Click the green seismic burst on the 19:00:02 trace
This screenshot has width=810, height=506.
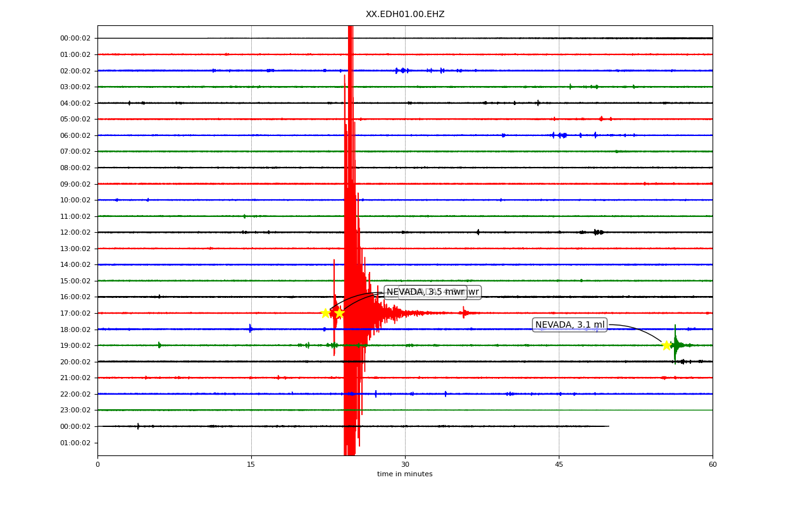pos(677,345)
